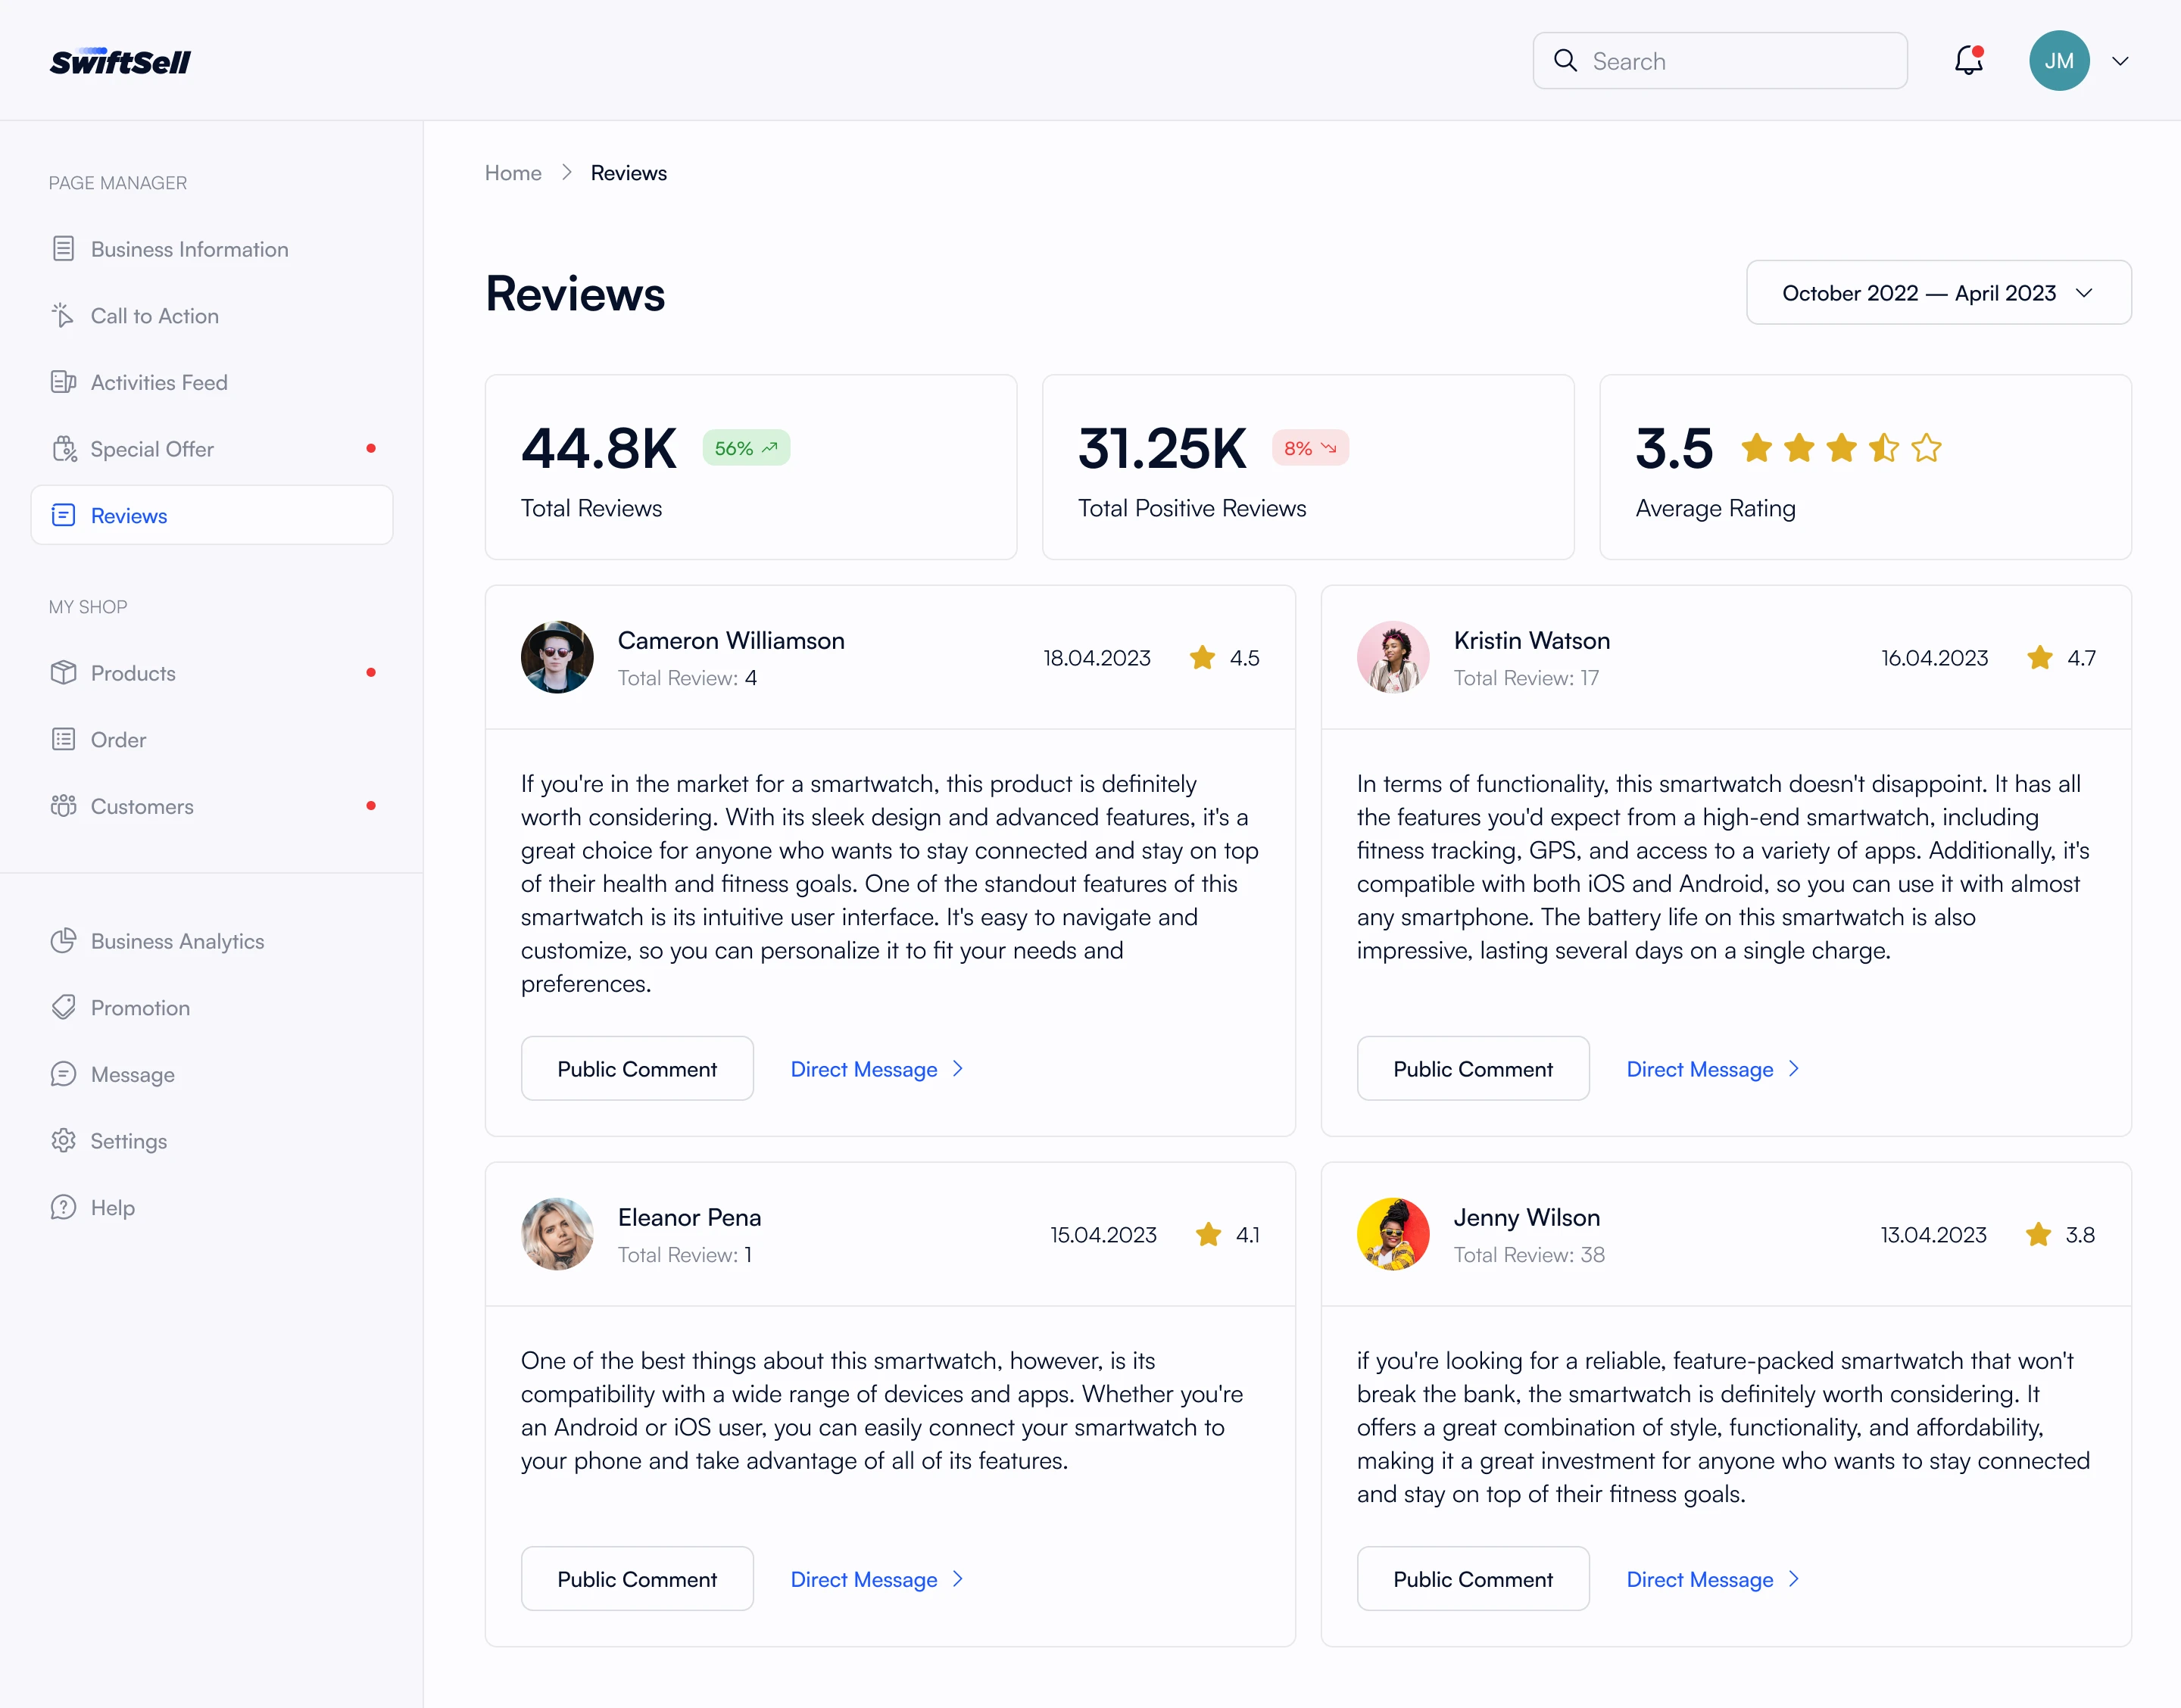Click the Promotion tag icon
Viewport: 2181px width, 1708px height.
63,1007
